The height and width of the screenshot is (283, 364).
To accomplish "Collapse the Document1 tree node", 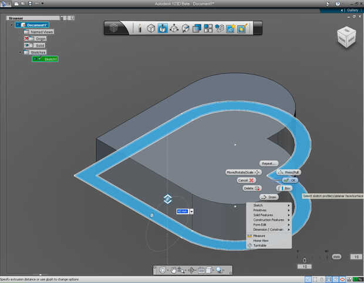I will click(x=12, y=25).
